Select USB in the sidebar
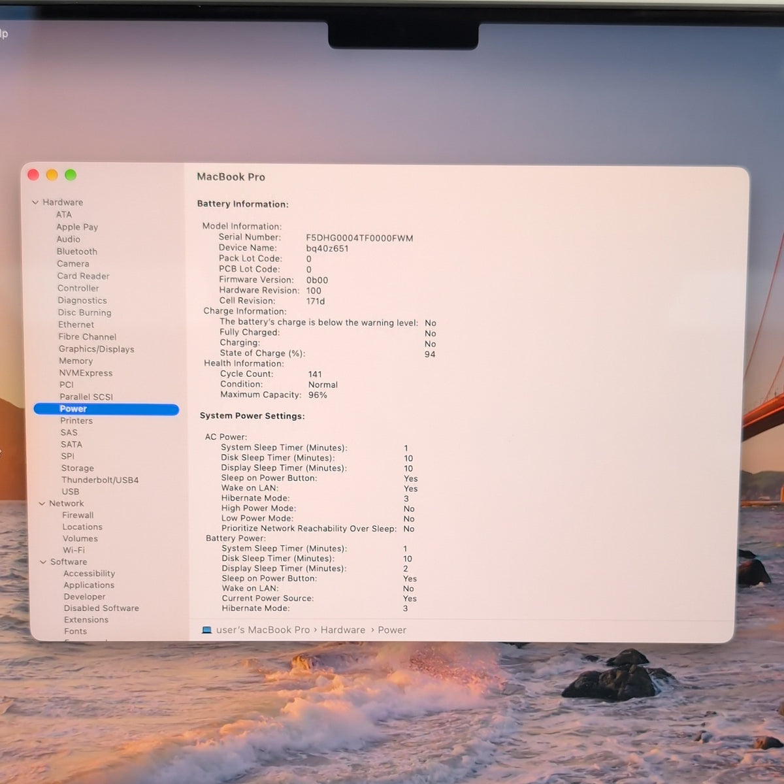 point(71,492)
